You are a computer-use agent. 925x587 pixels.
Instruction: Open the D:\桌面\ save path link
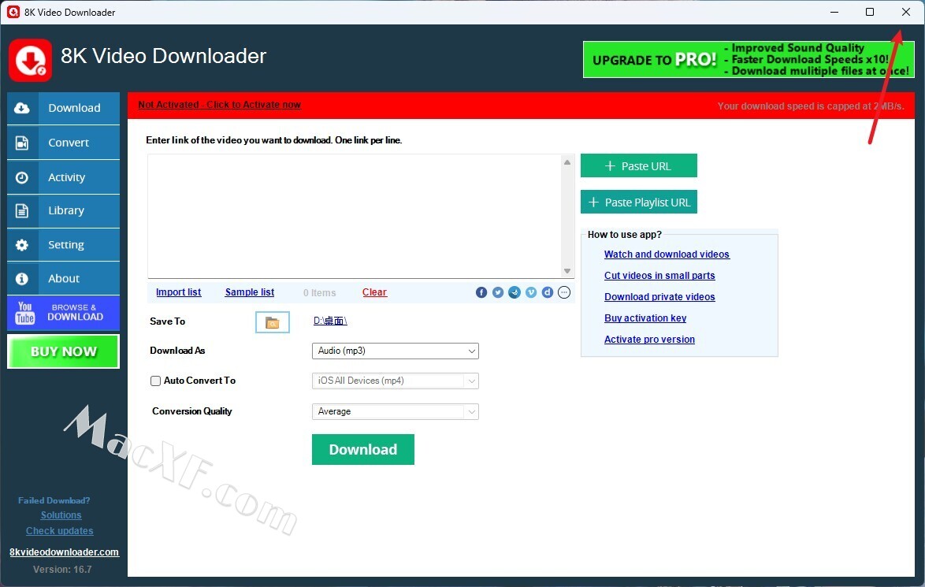tap(330, 321)
